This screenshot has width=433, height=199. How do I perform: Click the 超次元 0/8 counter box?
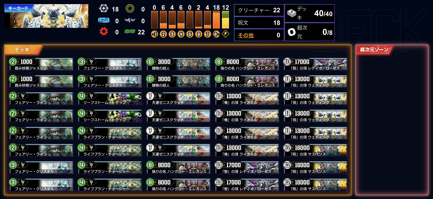pyautogui.click(x=310, y=32)
